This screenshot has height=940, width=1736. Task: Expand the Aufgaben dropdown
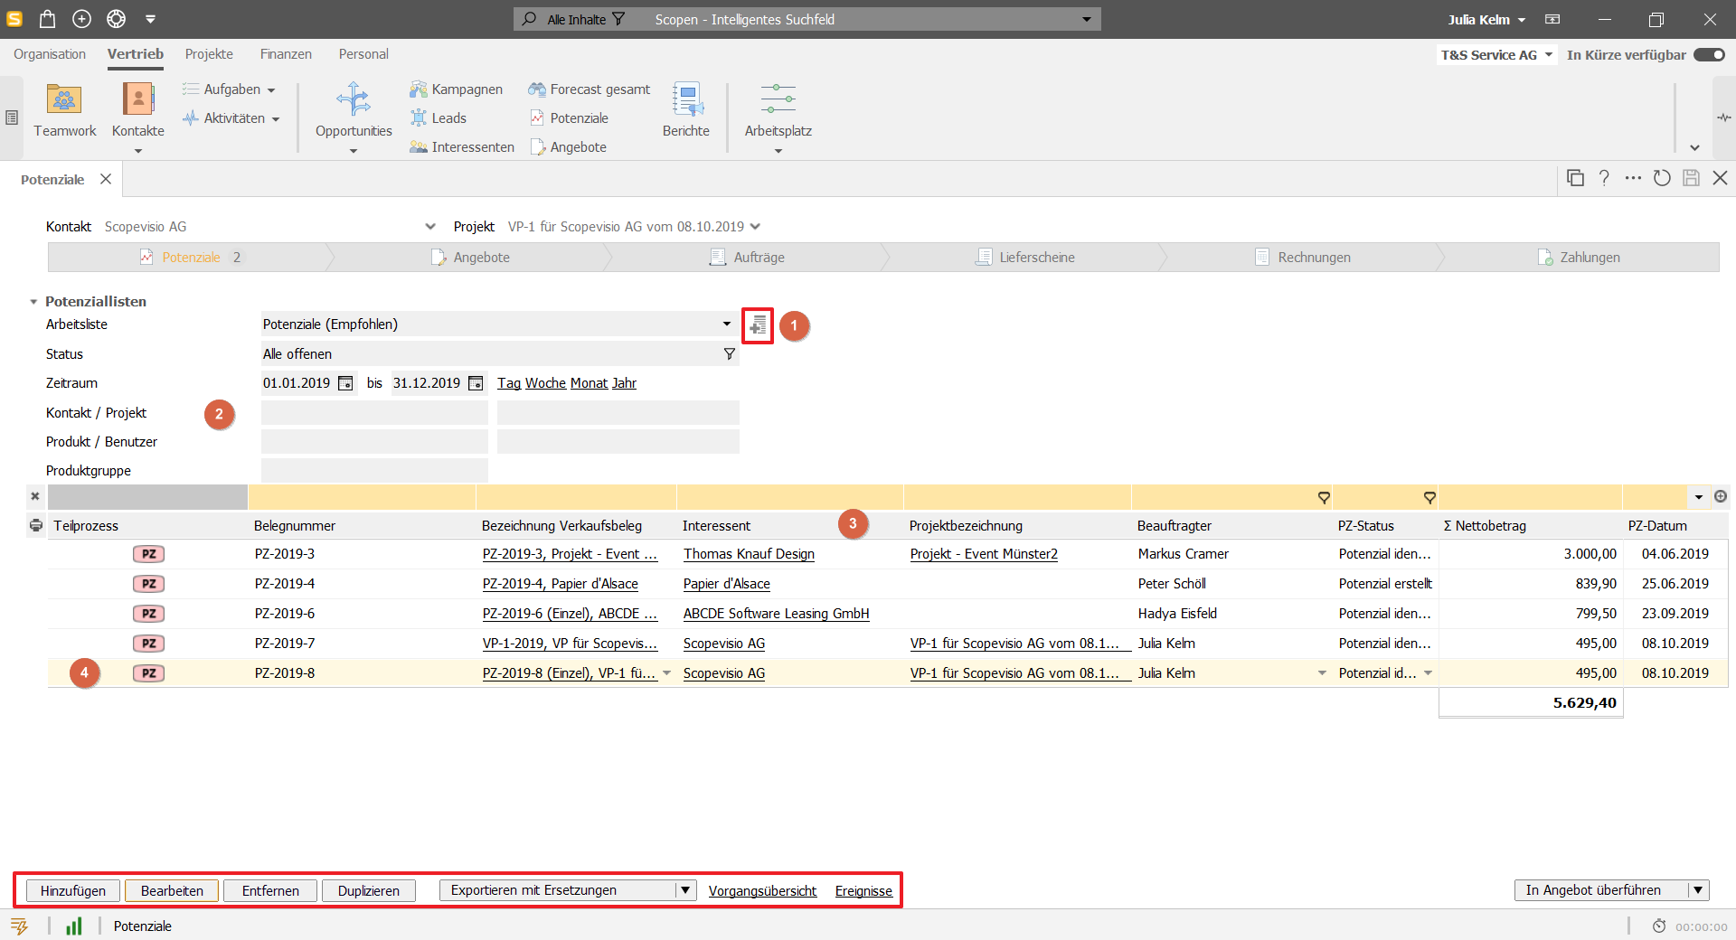click(271, 90)
